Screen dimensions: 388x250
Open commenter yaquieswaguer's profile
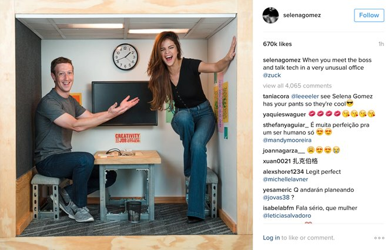click(285, 114)
